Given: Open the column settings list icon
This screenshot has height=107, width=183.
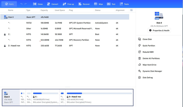Looking at the screenshot, I should coord(131,10).
